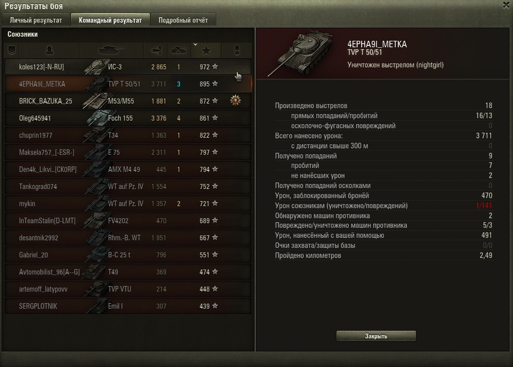
Task: Close the battle results window
Action: click(x=506, y=5)
